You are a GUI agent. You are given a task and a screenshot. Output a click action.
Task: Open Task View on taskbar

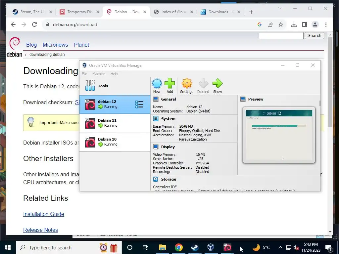(146, 247)
